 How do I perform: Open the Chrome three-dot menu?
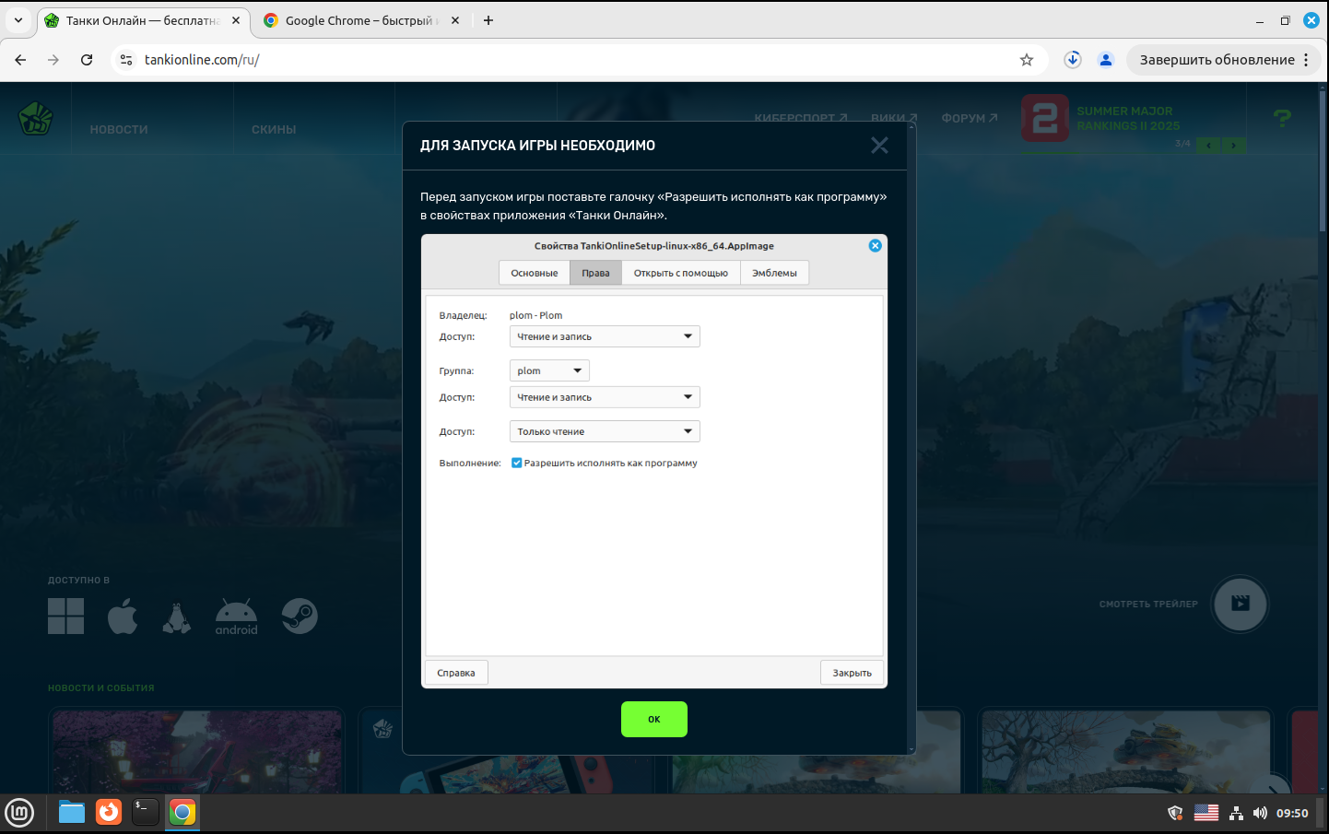coord(1306,60)
